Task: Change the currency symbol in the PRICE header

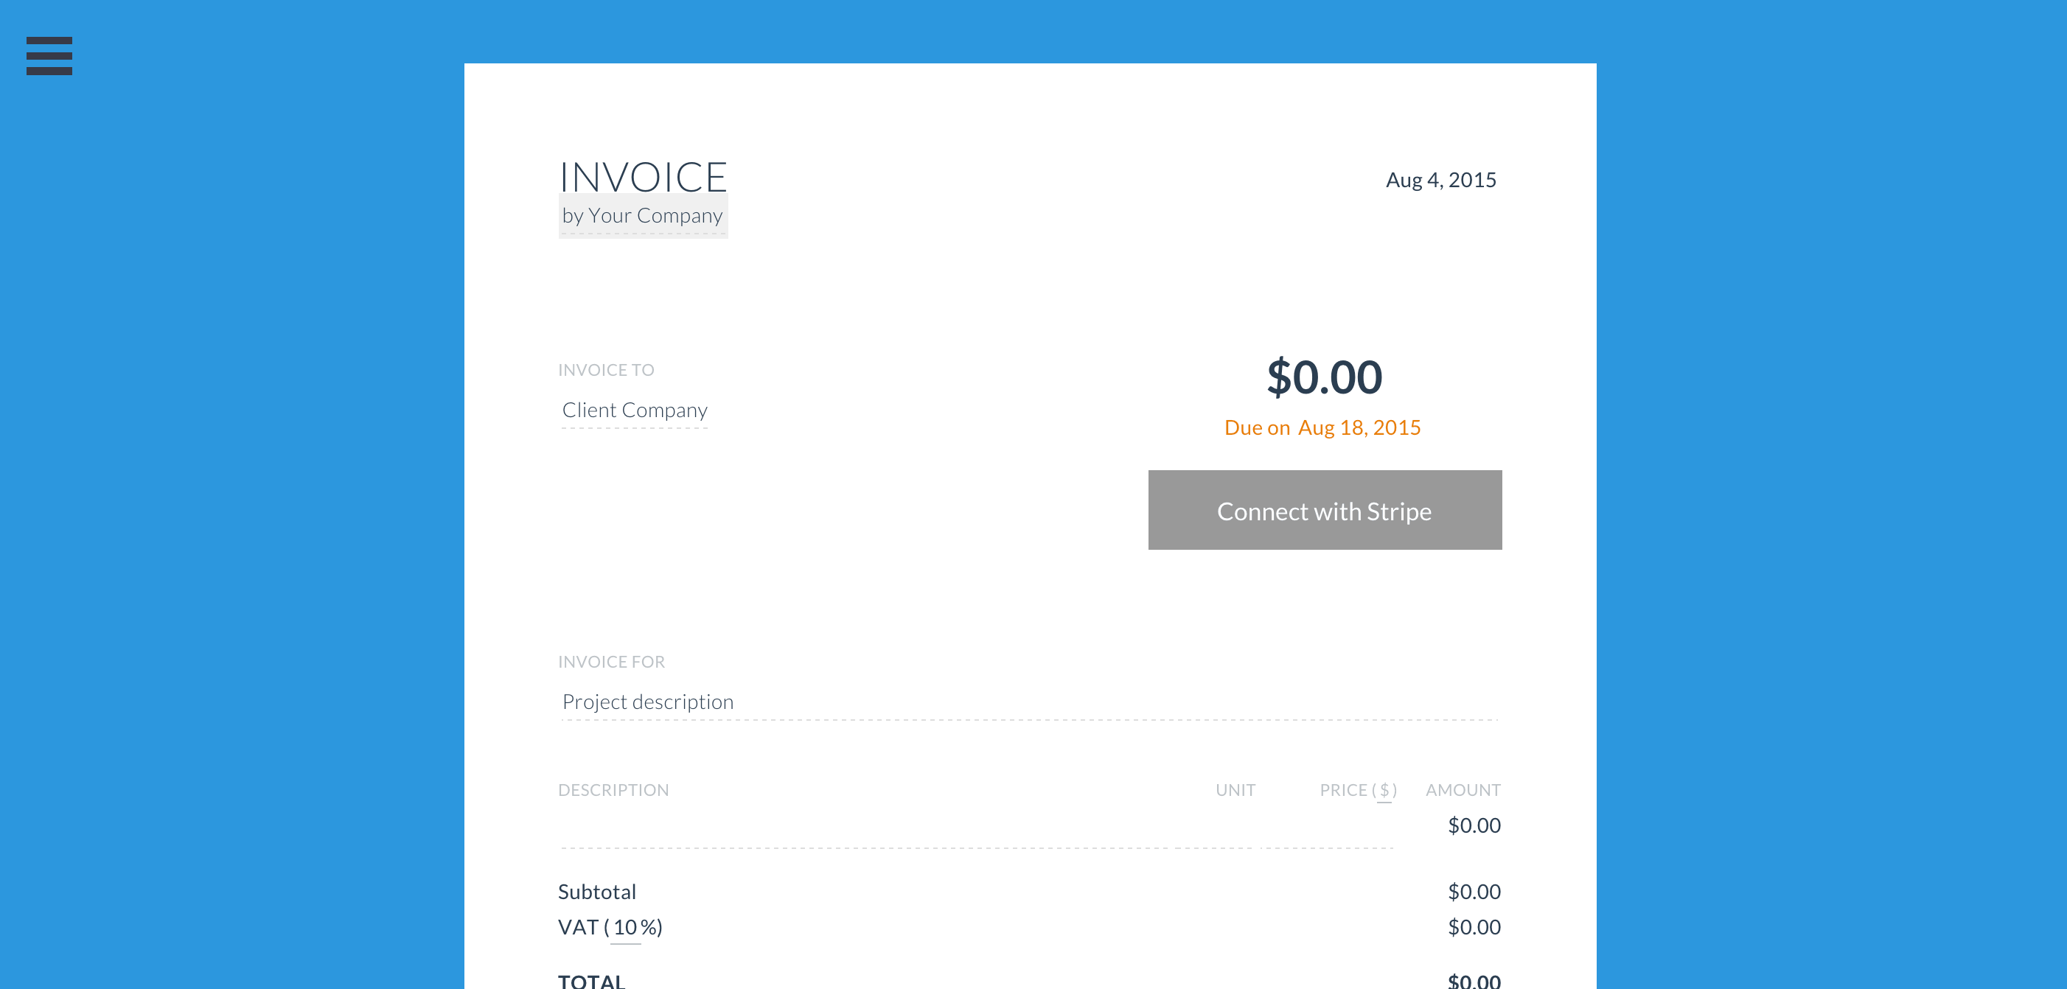Action: coord(1384,790)
